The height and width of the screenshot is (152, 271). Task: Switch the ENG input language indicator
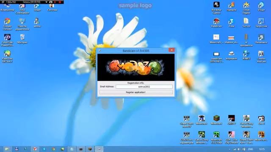coord(251,149)
